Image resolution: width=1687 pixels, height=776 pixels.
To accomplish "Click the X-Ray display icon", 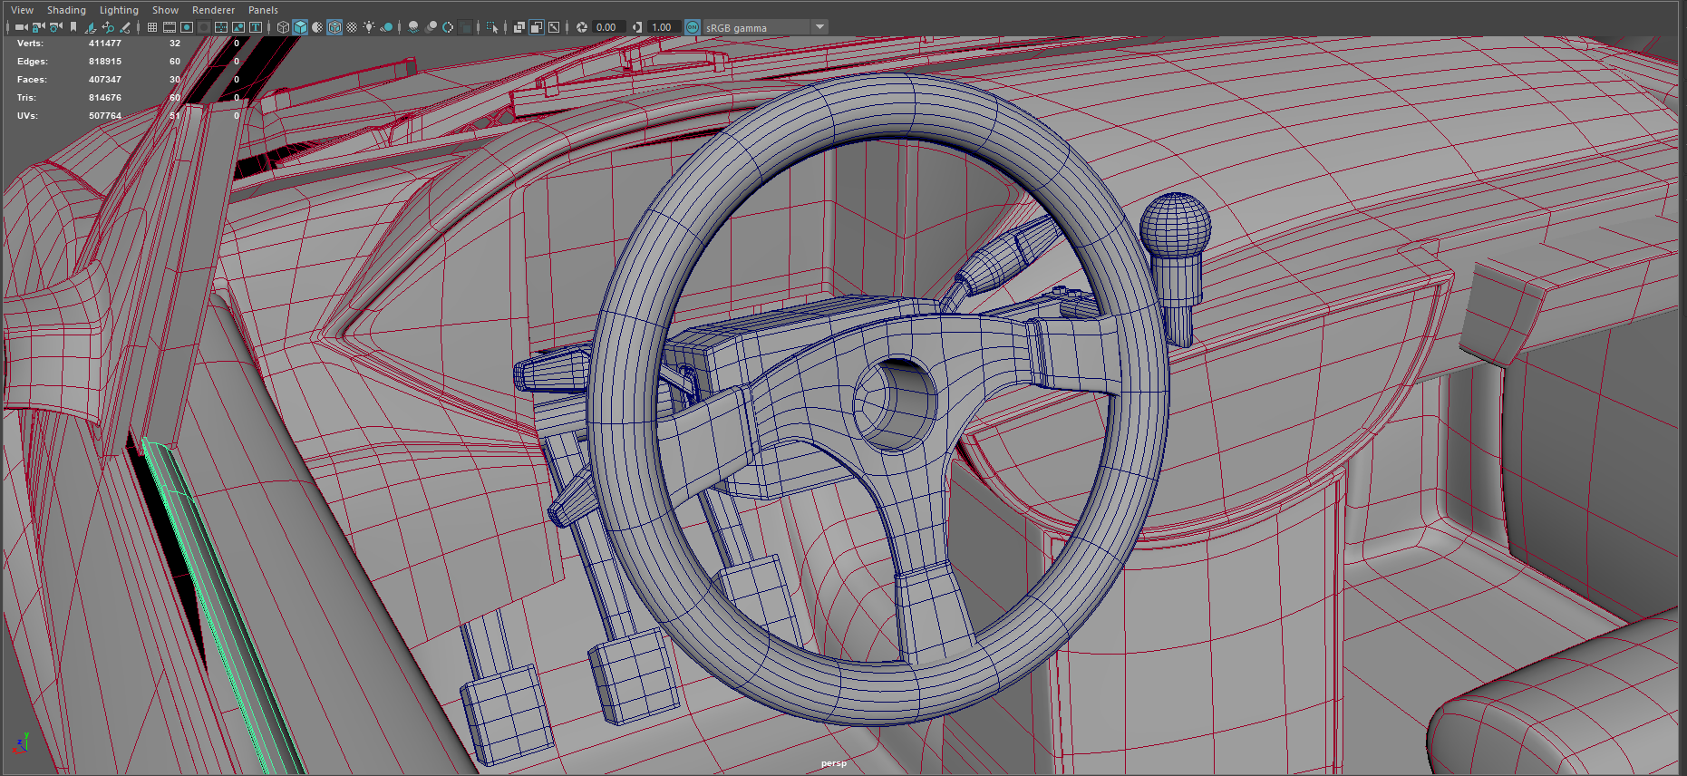I will tap(519, 27).
